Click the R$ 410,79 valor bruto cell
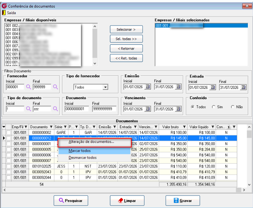 click(x=173, y=172)
